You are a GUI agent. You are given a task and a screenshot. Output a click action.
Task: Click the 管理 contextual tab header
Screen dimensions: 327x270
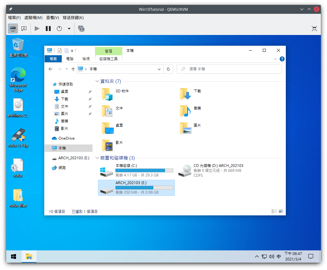click(108, 51)
